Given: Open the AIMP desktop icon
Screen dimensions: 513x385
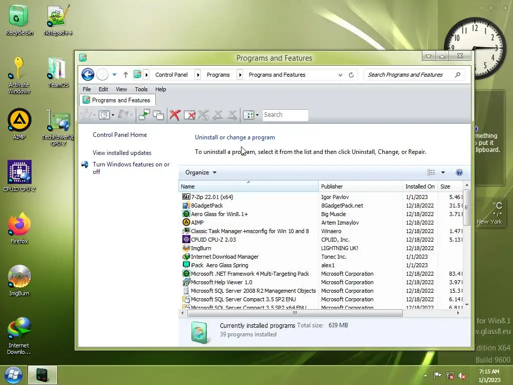Looking at the screenshot, I should [19, 124].
